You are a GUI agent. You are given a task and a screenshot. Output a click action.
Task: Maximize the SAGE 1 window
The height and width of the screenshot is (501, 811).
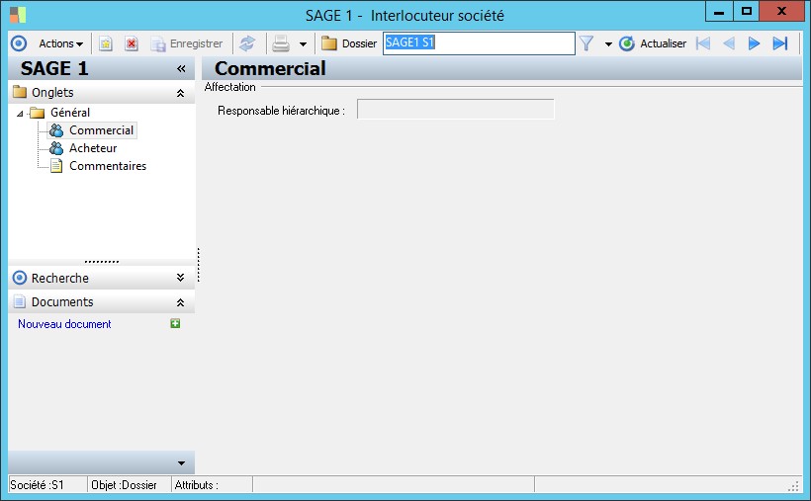click(x=747, y=12)
